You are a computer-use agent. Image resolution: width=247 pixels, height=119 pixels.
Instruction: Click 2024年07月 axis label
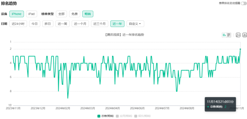tap(162, 108)
